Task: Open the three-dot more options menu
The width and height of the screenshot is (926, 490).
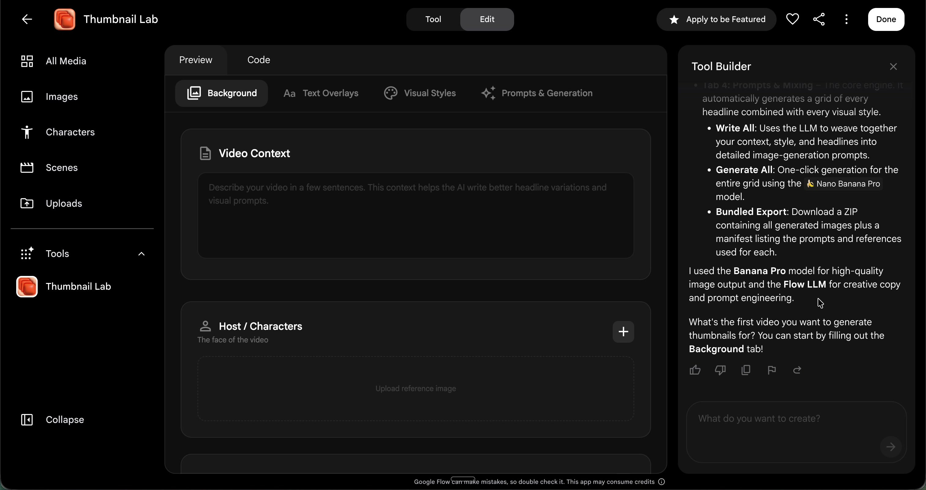Action: coord(846,19)
